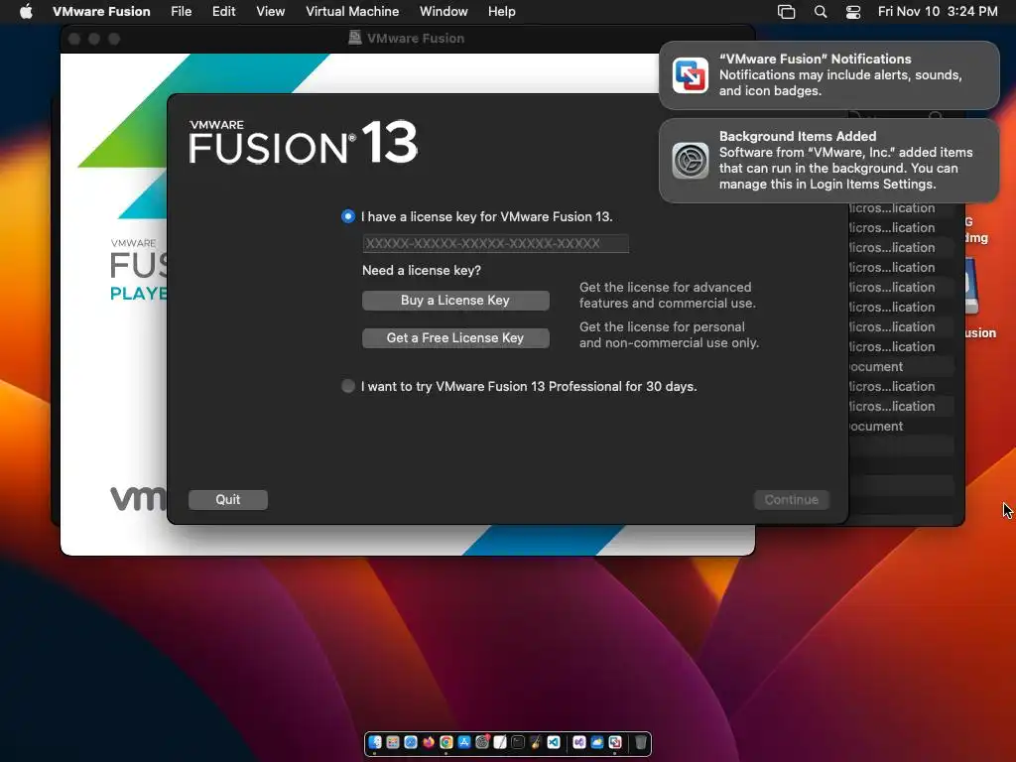
Task: Click Get a Free License Key
Action: (x=455, y=337)
